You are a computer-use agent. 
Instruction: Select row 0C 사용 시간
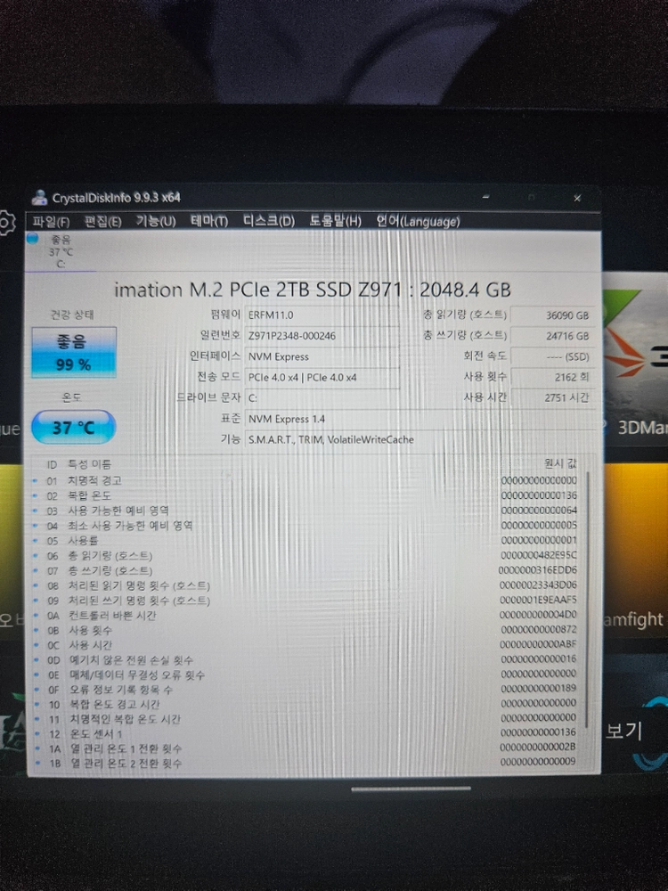(x=305, y=645)
